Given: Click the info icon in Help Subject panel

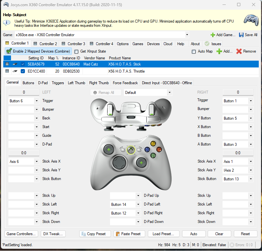Looking at the screenshot, I should pos(7,22).
